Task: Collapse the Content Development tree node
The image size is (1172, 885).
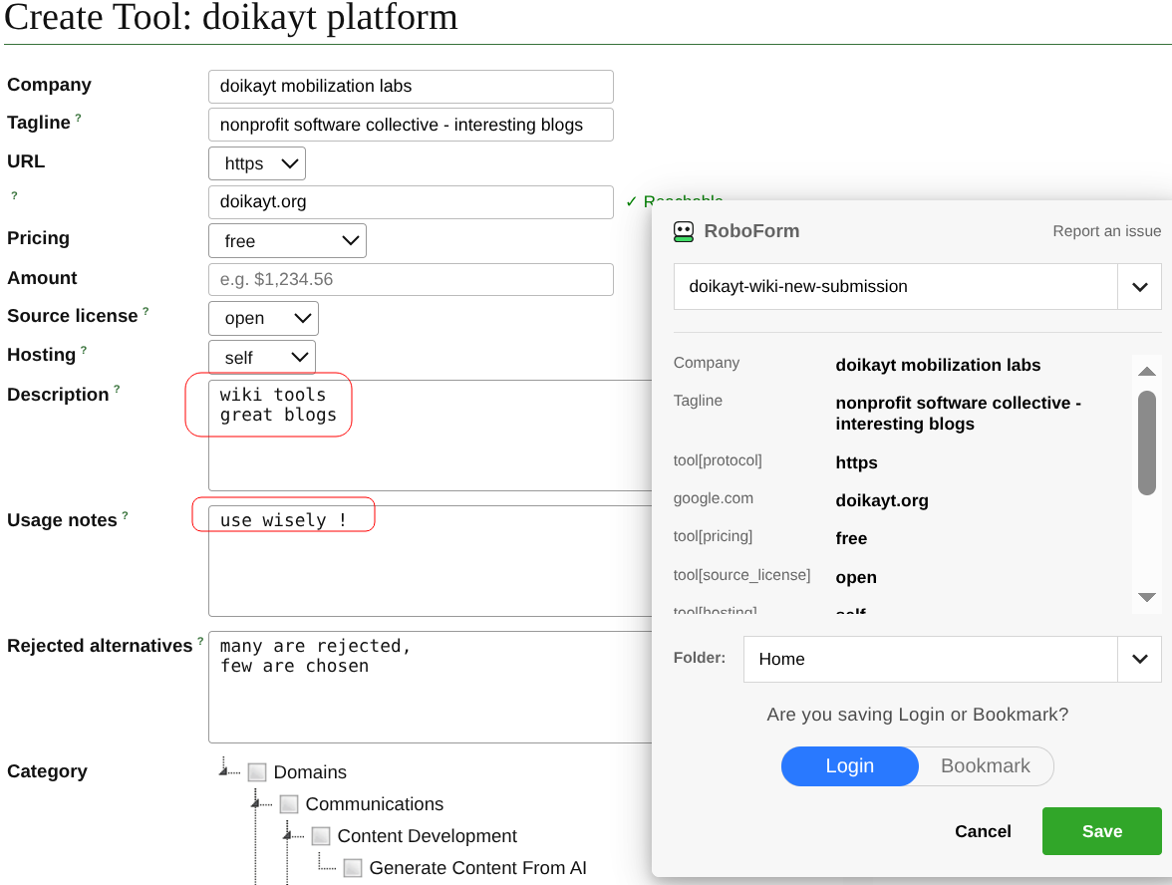Action: click(288, 833)
